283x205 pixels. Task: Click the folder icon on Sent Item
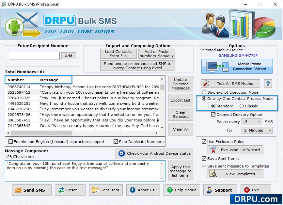95,190
